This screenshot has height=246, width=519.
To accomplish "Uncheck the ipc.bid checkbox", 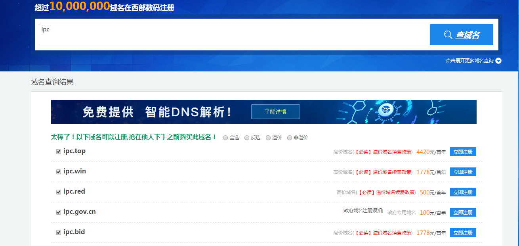I will 59,233.
